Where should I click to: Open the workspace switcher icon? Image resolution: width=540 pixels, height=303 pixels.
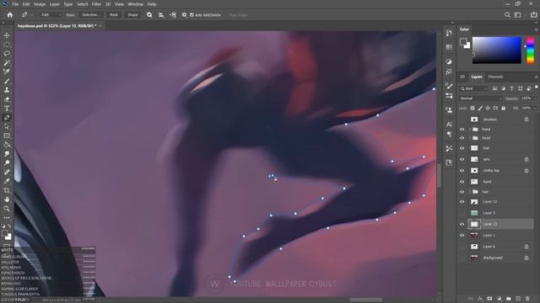[x=517, y=15]
